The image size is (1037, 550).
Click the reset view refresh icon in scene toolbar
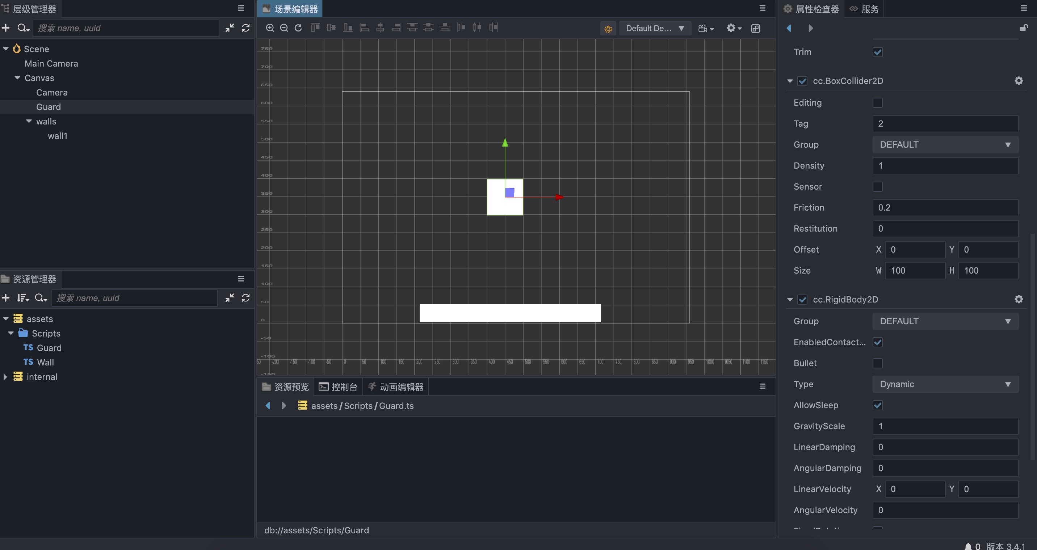tap(298, 28)
